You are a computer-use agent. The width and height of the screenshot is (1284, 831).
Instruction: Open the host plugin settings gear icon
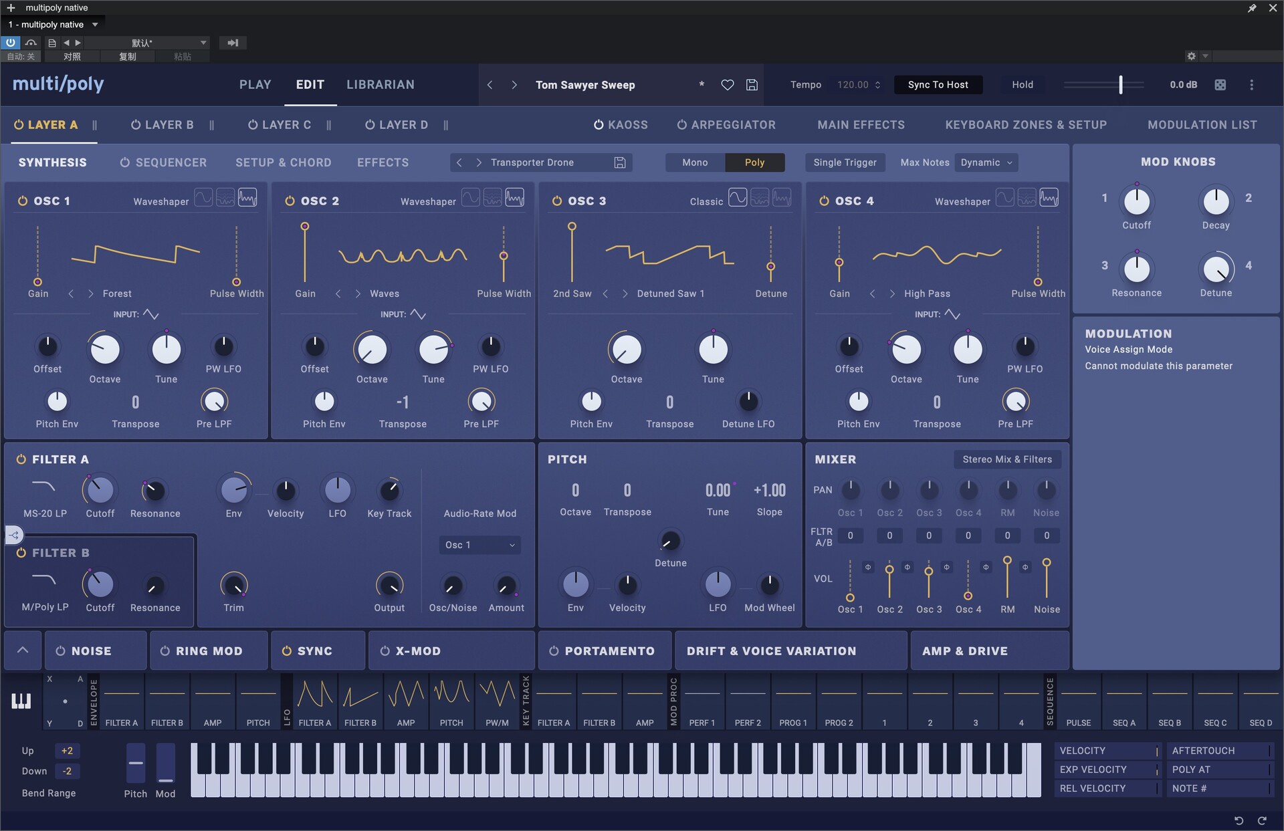pyautogui.click(x=1191, y=56)
